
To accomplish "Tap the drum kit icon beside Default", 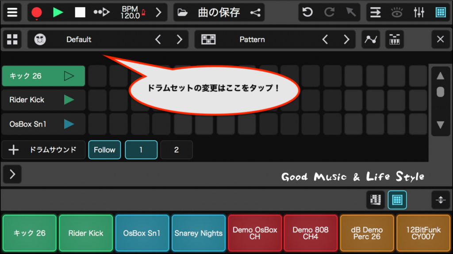I will (x=40, y=39).
